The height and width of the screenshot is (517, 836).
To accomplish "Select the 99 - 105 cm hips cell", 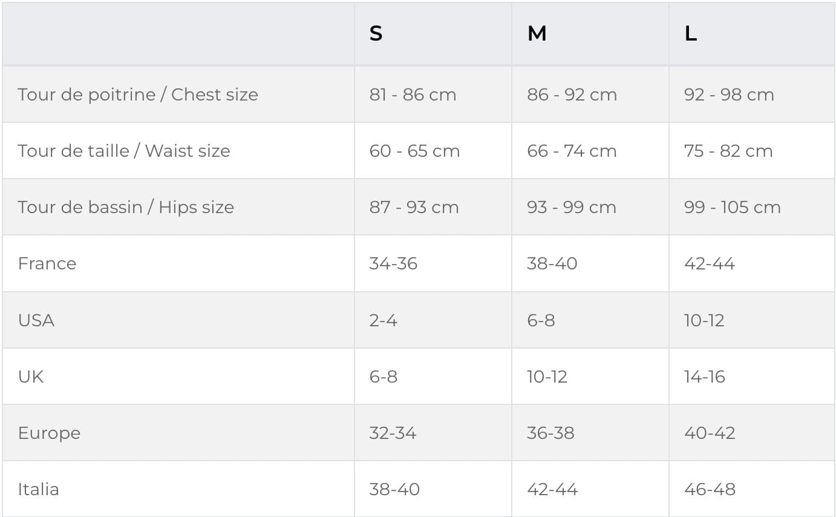I will tap(732, 207).
